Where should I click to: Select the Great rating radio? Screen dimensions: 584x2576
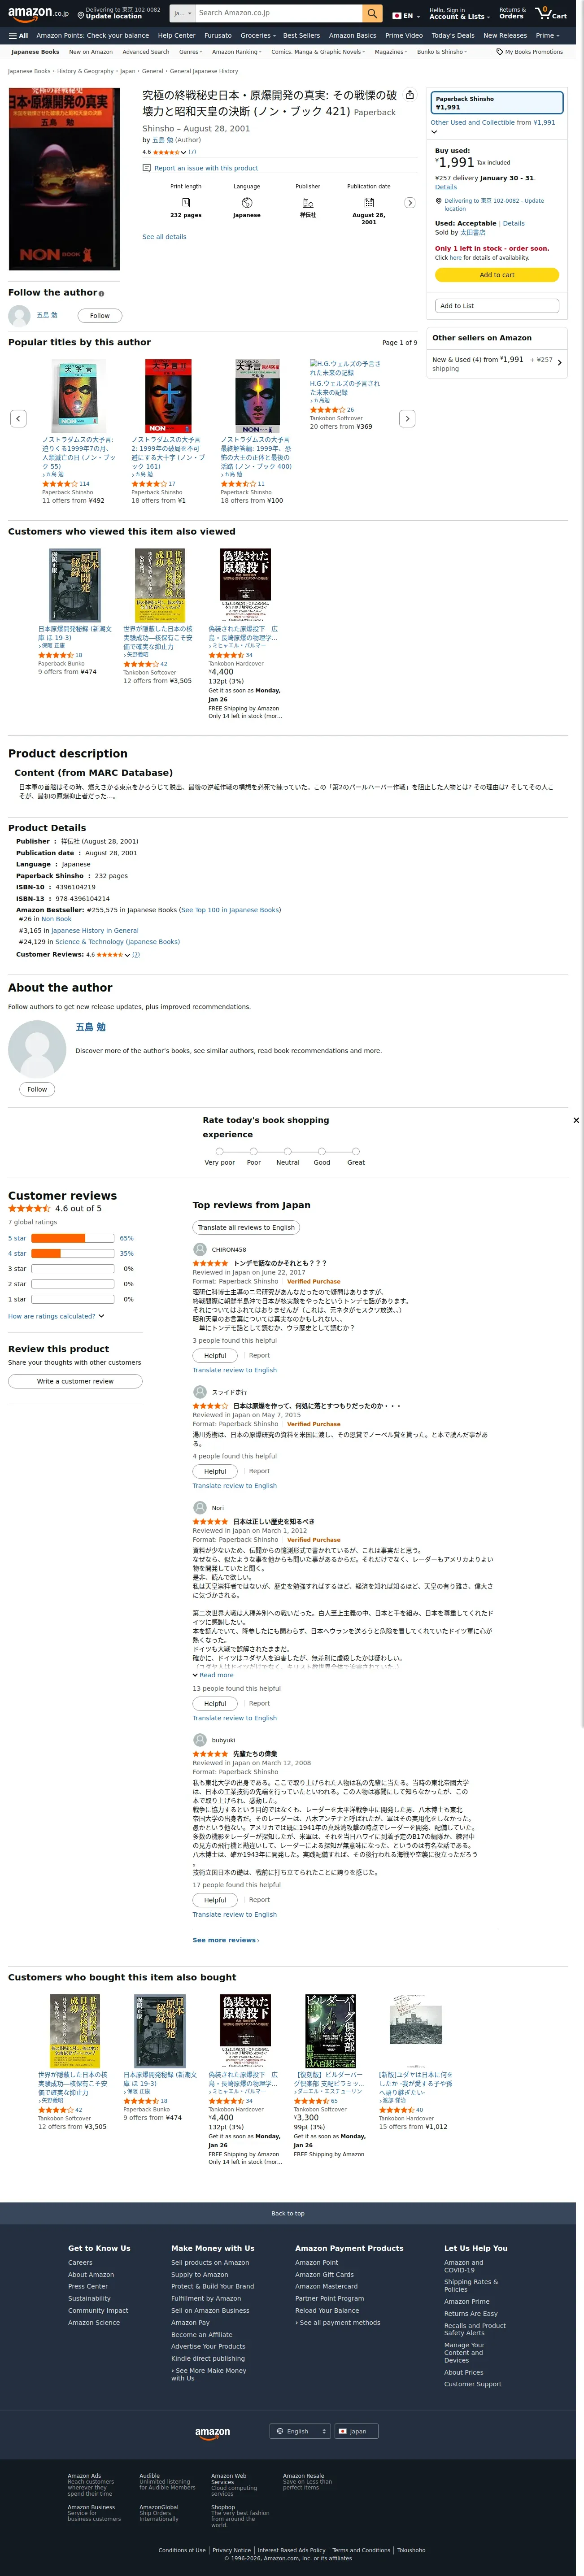click(x=356, y=1151)
